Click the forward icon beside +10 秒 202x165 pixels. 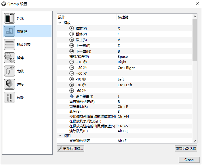72,62
